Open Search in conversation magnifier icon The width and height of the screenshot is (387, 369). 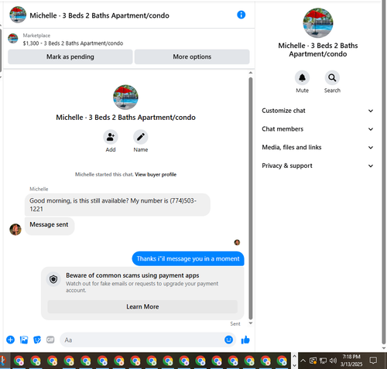(332, 77)
